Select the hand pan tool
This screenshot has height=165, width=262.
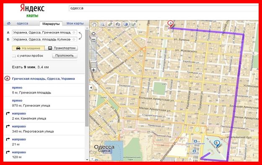[94, 25]
